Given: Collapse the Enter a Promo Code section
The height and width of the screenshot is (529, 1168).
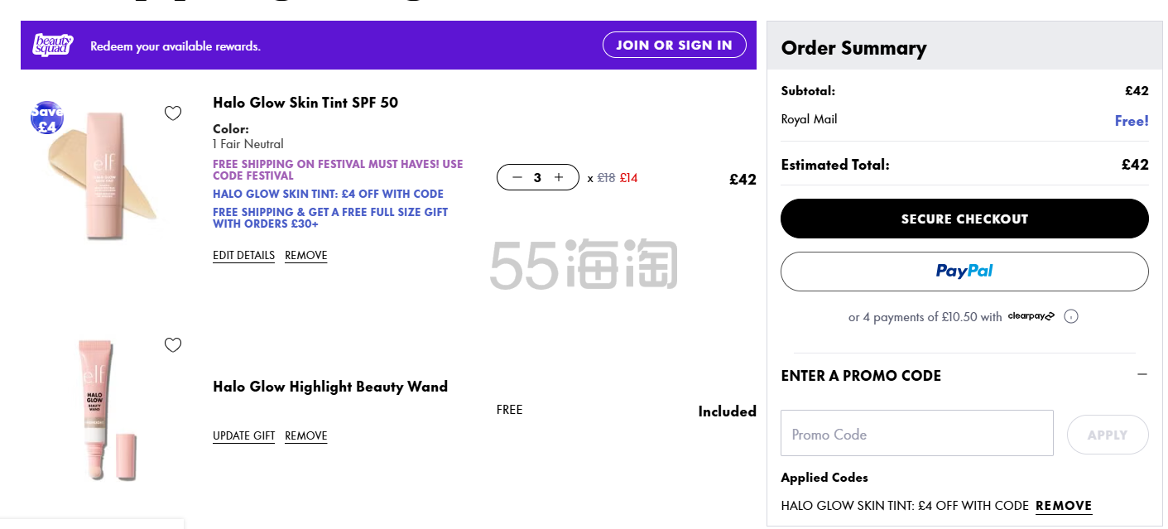Looking at the screenshot, I should click(1142, 375).
